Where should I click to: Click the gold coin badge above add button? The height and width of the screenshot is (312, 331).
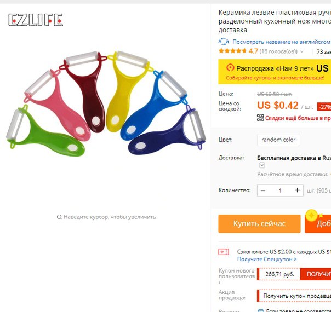coord(312,216)
